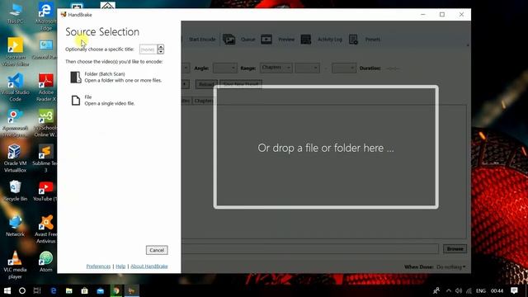Open the chapter start dropdown after Chapters

point(307,68)
